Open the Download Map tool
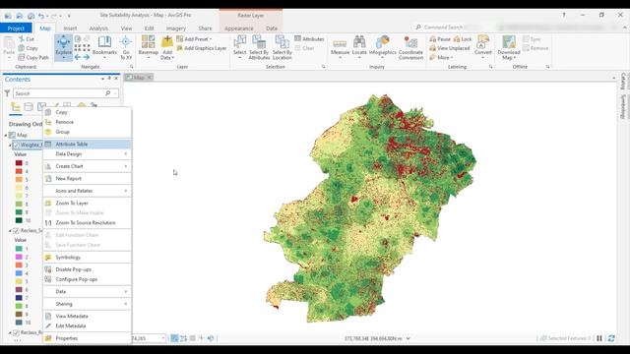630x354 pixels. [509, 47]
